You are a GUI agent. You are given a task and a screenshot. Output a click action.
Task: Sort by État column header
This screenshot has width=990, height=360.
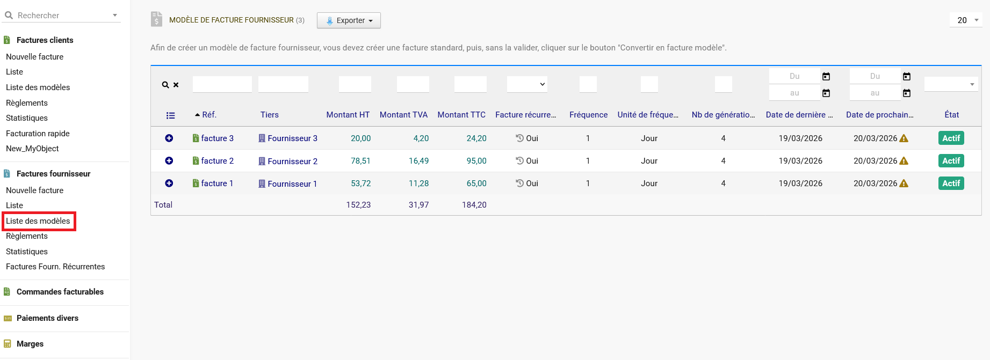[952, 115]
